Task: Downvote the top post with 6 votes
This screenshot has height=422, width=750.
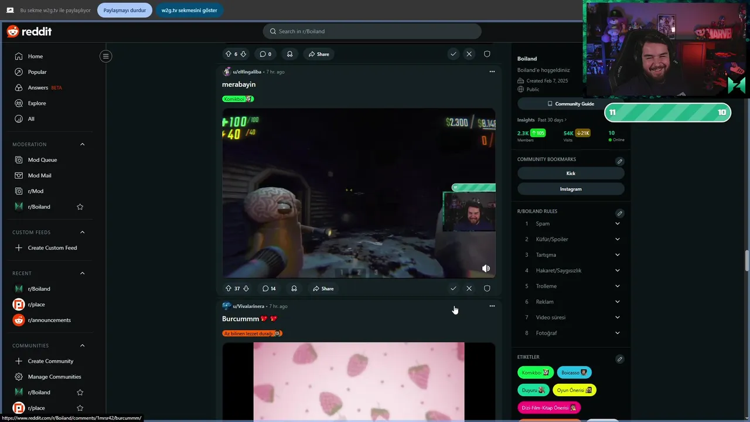Action: pos(243,54)
